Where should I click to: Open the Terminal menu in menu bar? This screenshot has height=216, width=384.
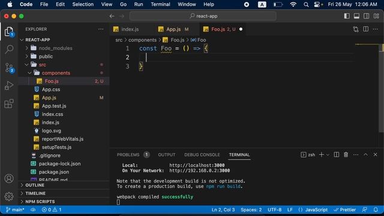coord(160,4)
